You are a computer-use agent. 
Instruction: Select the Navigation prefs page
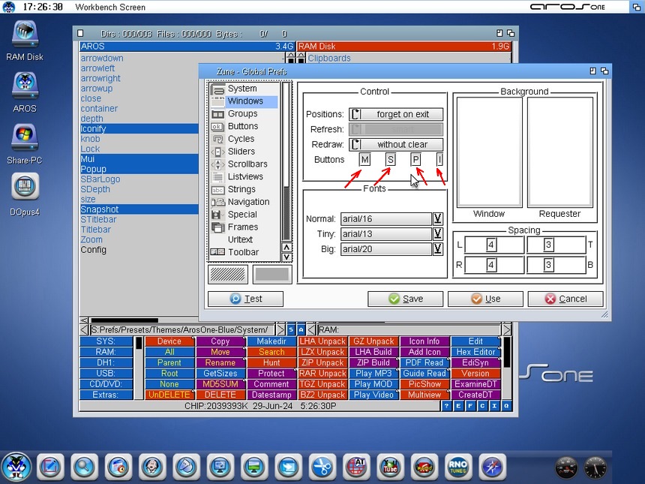[244, 202]
